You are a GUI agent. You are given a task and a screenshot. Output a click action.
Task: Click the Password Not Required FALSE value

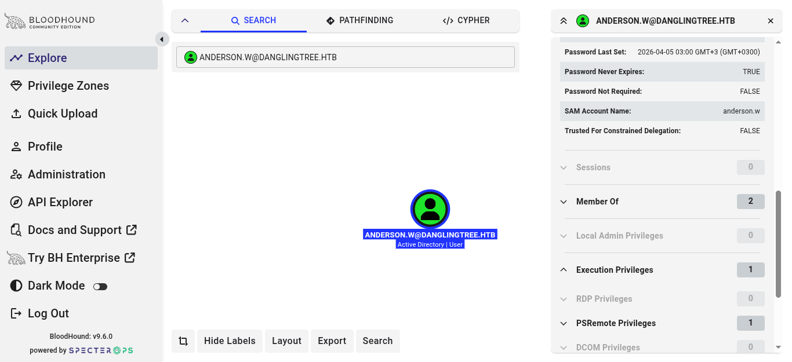point(750,92)
